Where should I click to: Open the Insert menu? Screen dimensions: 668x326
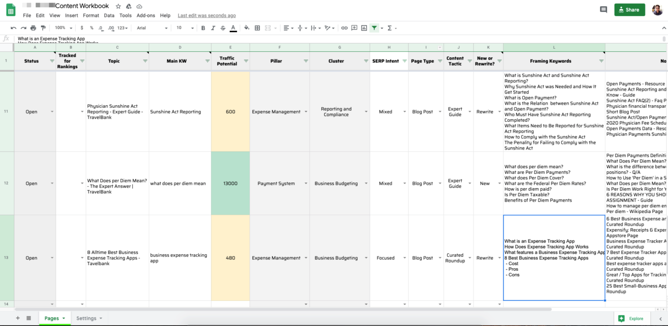coord(72,15)
